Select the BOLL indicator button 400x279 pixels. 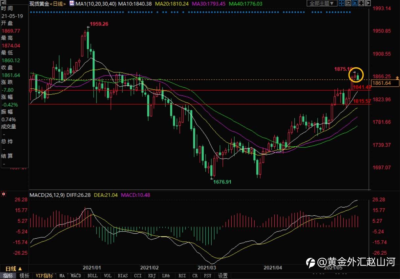click(93, 276)
